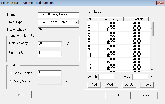Select row 9 in train load table
This screenshot has height=104, width=165.
coord(118,49)
